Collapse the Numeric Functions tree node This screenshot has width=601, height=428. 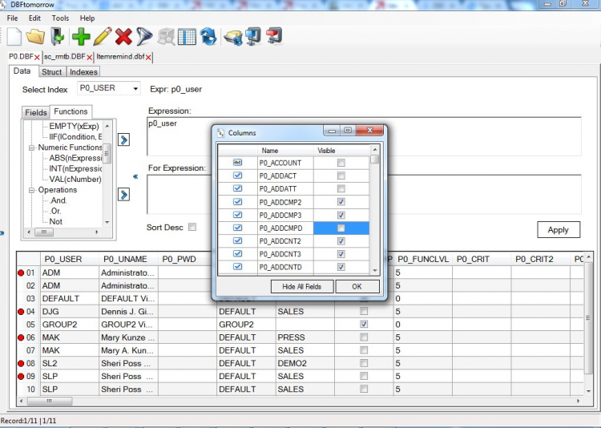pos(31,147)
